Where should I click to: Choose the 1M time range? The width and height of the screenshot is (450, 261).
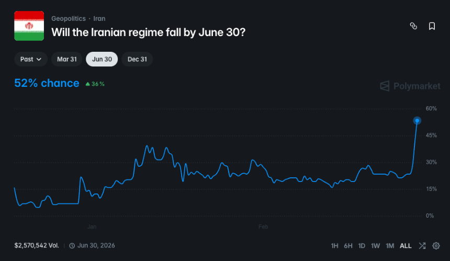[390, 245]
